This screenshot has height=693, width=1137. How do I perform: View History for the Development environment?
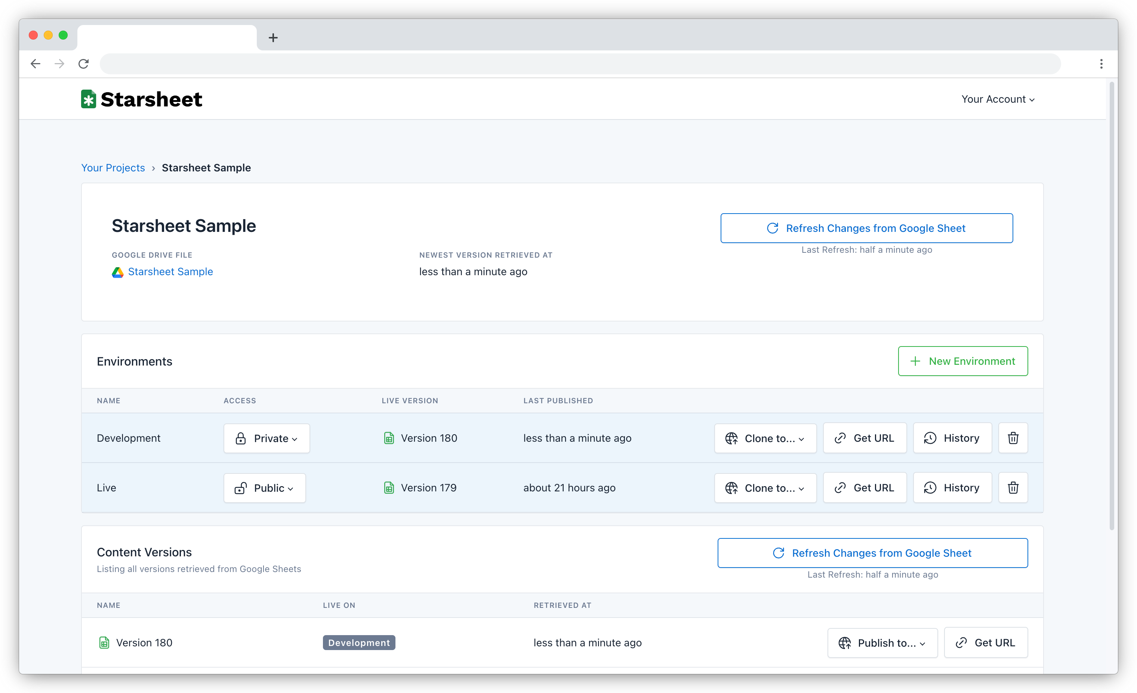(952, 438)
